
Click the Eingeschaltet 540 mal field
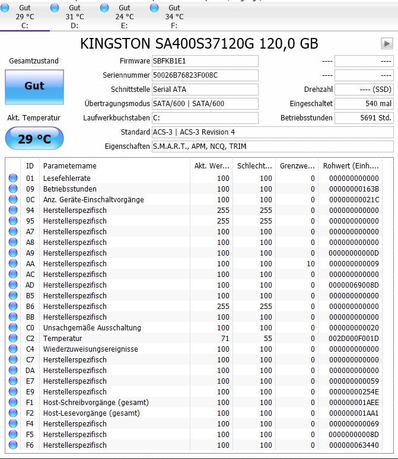364,104
